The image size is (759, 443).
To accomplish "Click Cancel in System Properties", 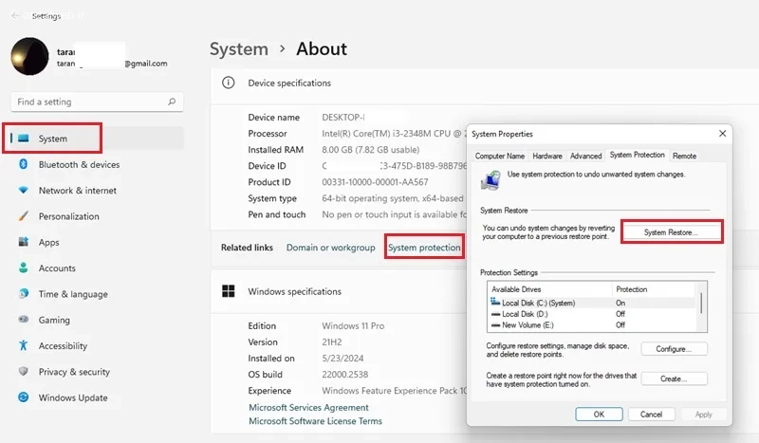I will click(651, 414).
